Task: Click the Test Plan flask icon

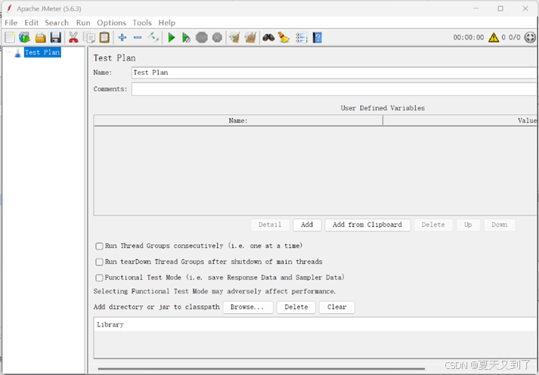Action: point(18,53)
